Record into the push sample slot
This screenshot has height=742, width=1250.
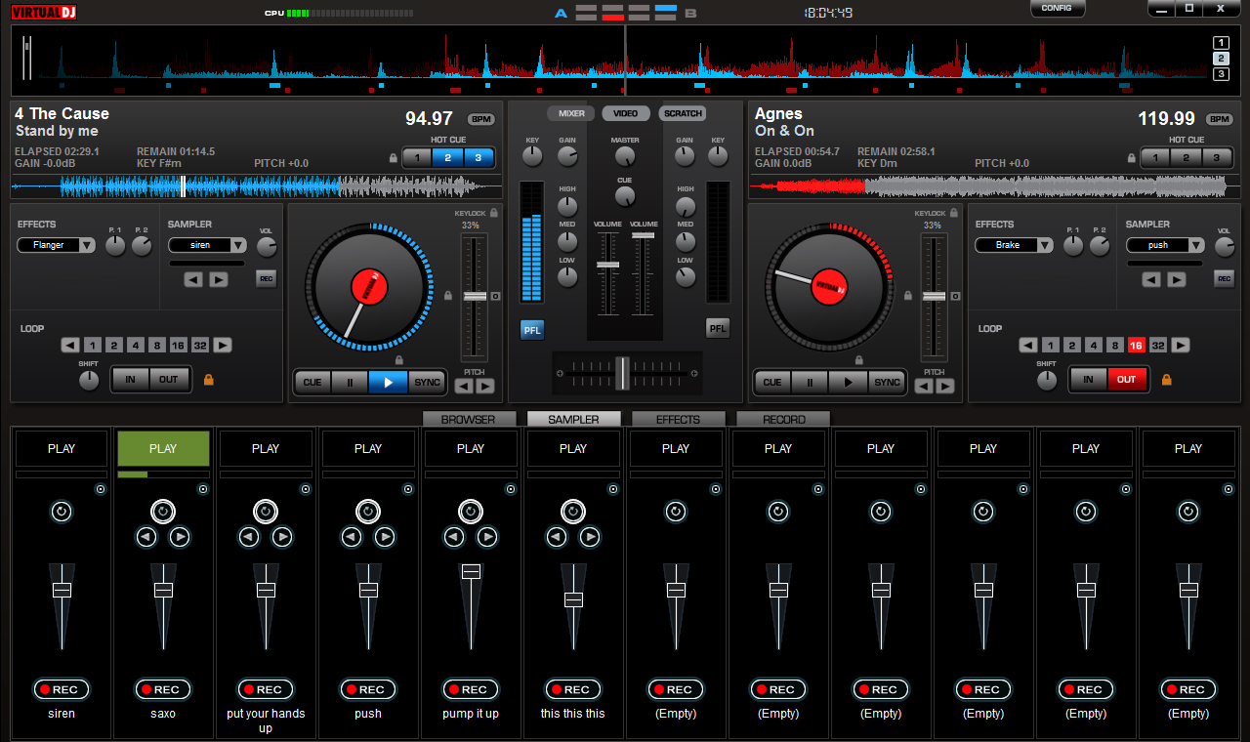(368, 689)
